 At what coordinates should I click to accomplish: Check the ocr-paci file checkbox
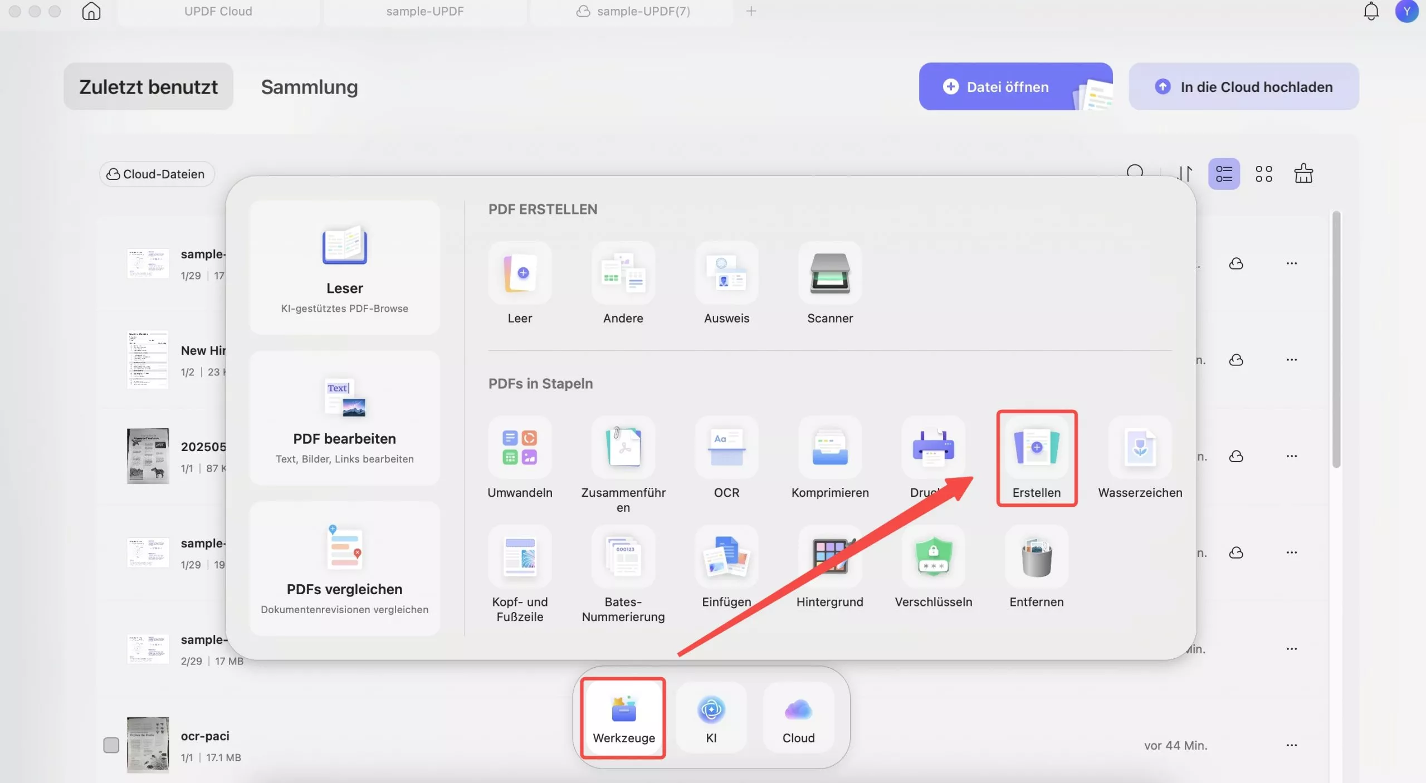click(111, 745)
